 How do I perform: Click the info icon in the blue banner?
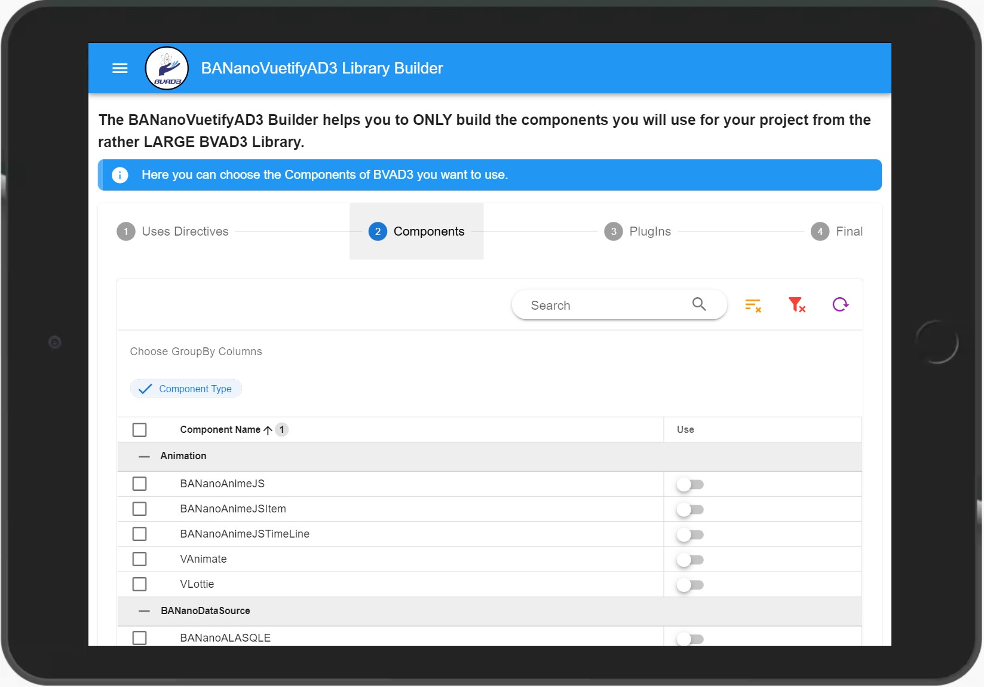coord(120,175)
